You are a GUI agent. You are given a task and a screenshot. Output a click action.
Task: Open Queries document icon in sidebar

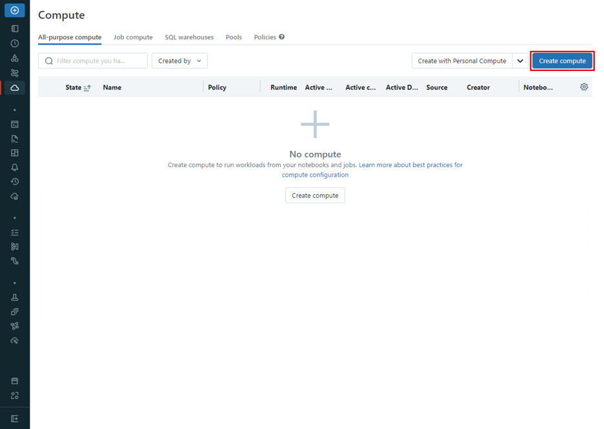(15, 139)
